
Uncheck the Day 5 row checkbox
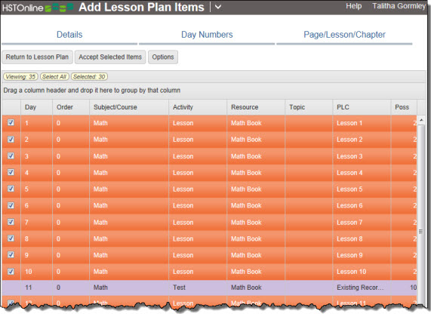click(11, 189)
